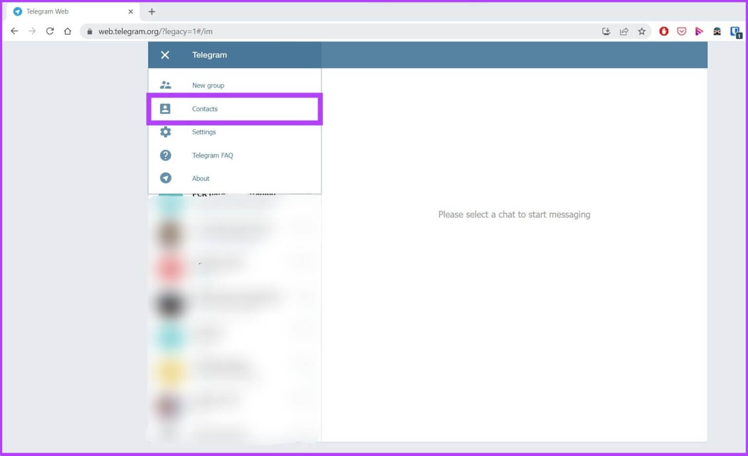
Task: Click the Telegram title in header
Action: click(209, 55)
